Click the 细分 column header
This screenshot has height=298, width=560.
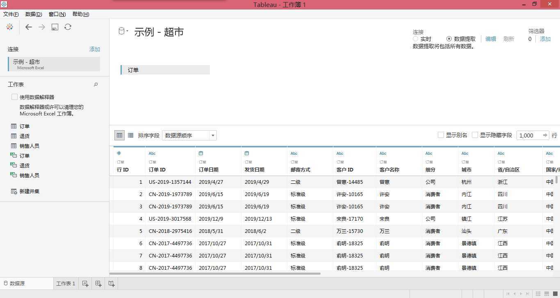440,161
